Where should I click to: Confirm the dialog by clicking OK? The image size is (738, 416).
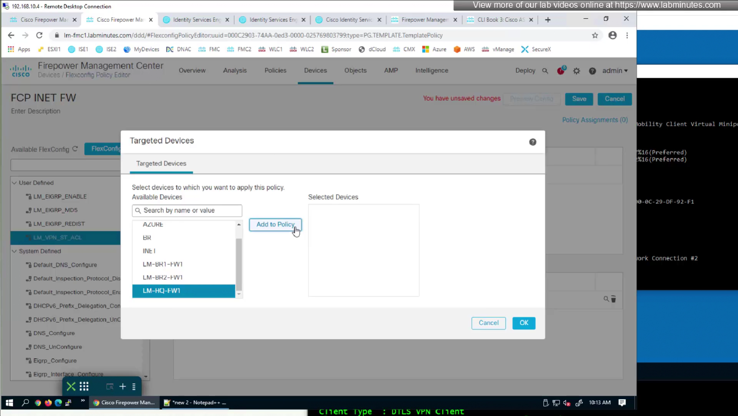[523, 323]
